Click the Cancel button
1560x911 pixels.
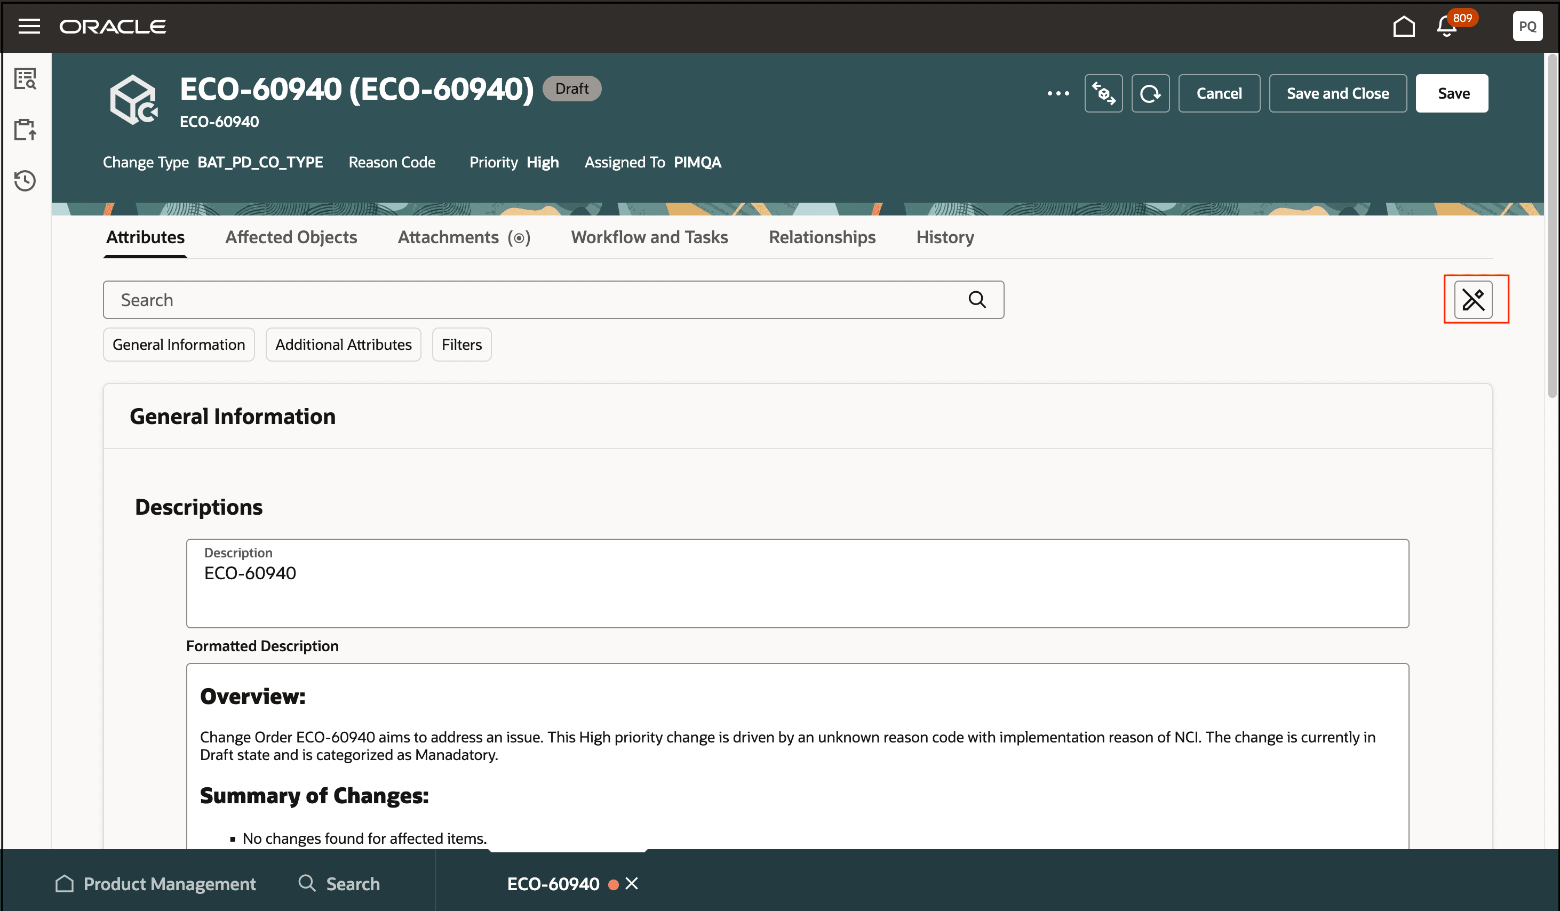click(x=1219, y=93)
